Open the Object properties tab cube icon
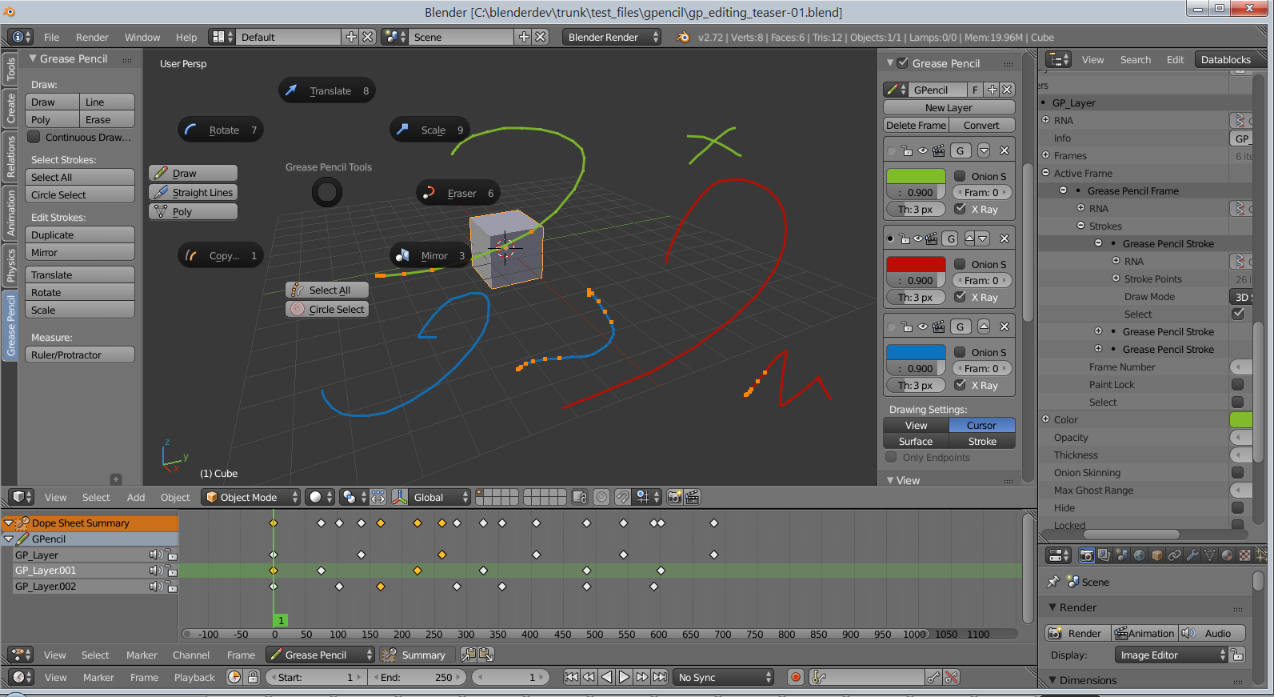Screen dimensions: 1274x697 point(1156,555)
